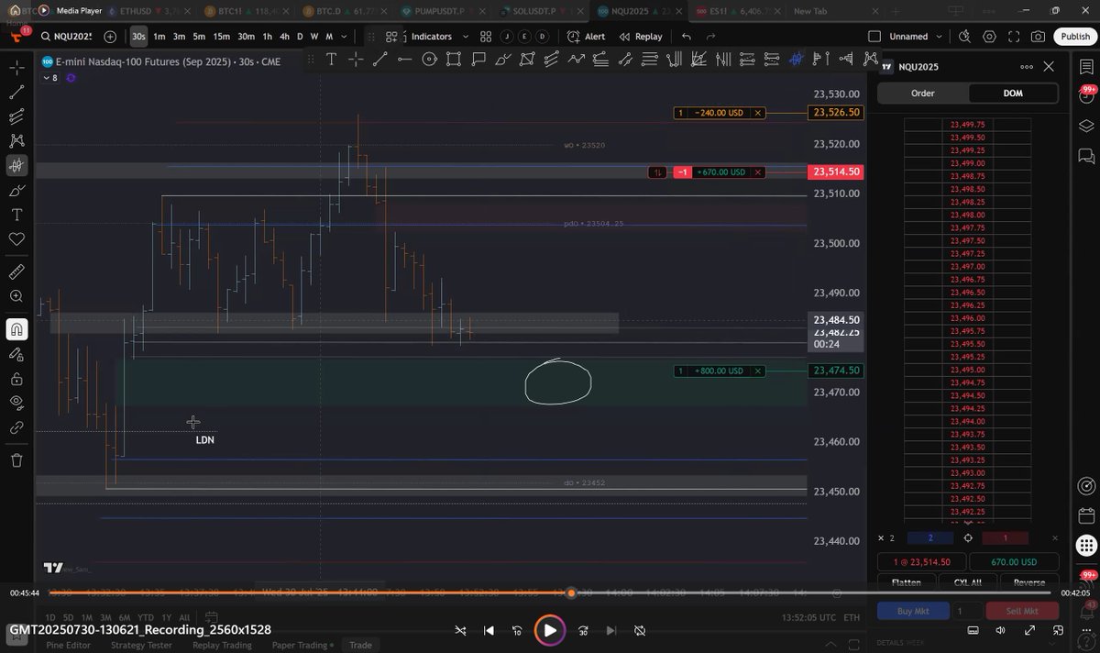
Task: Click the Reverse position button
Action: pos(1028,582)
